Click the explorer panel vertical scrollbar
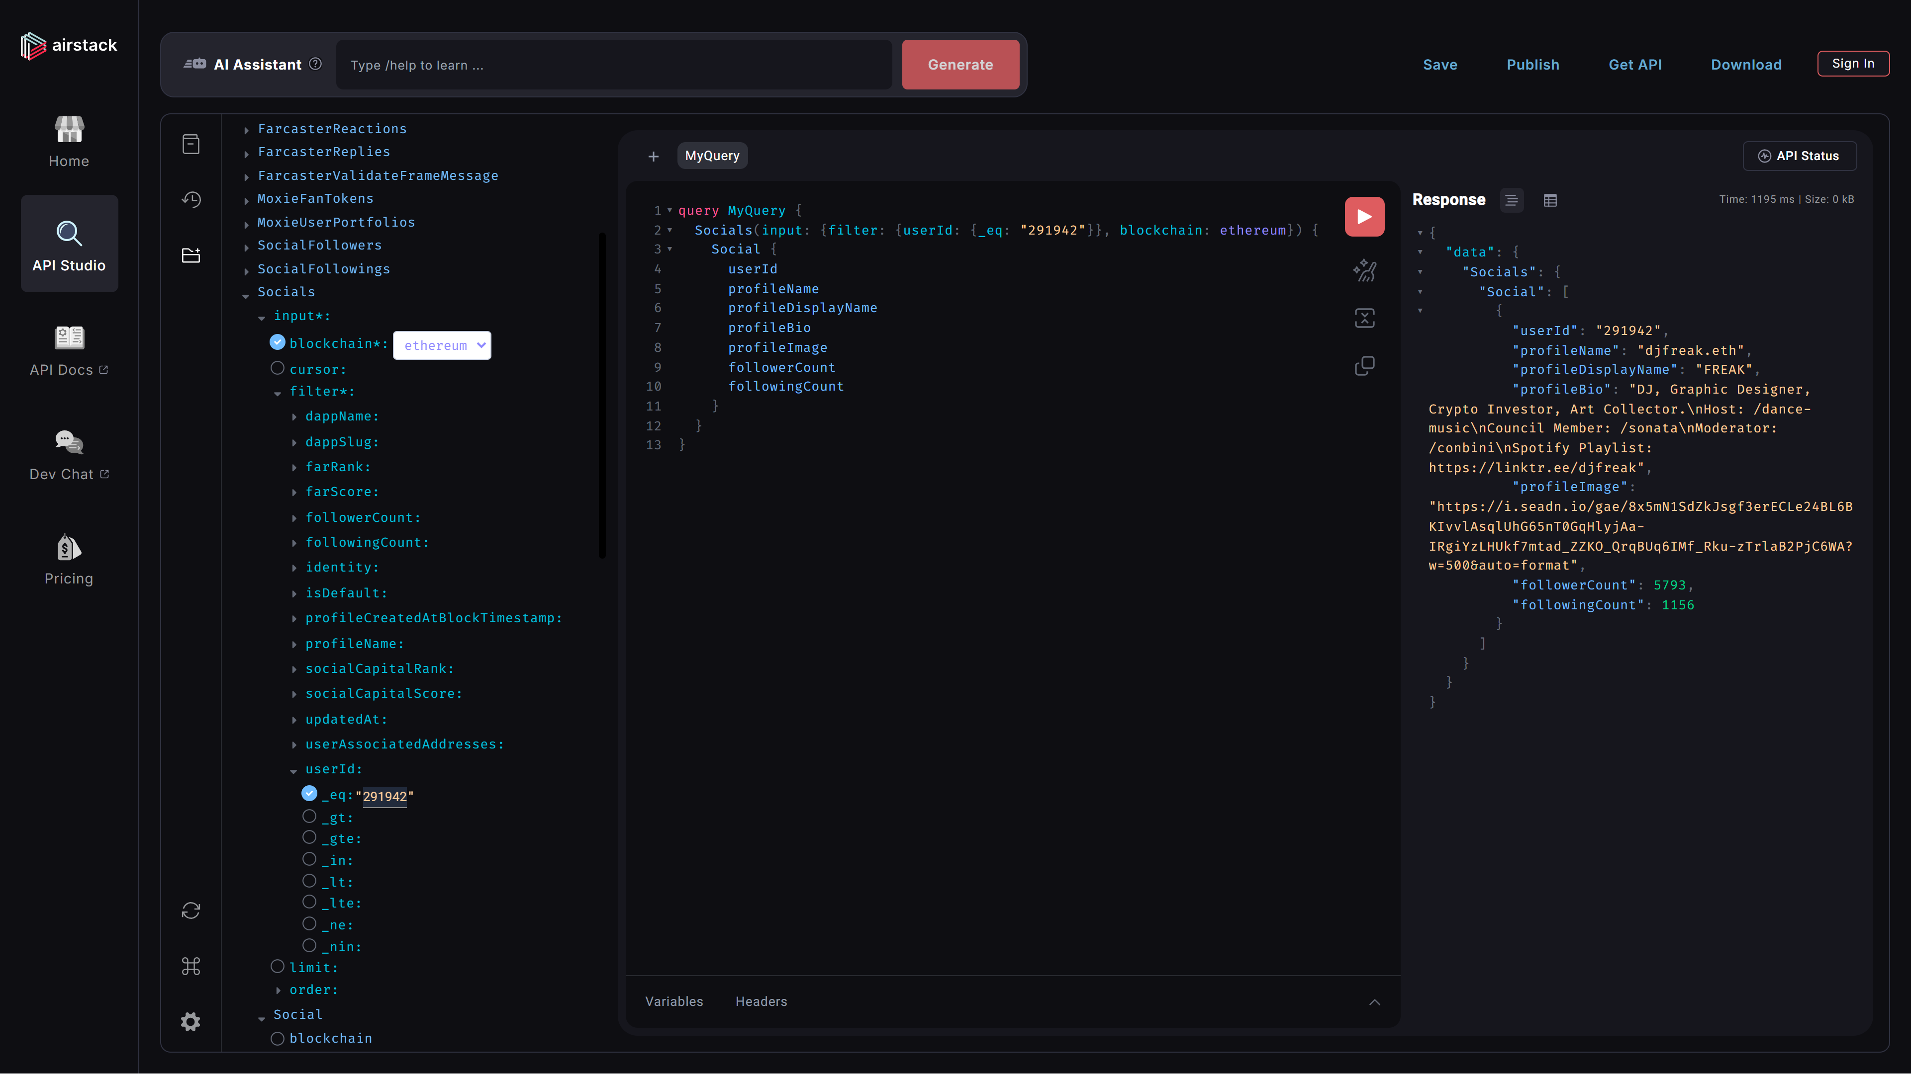Image resolution: width=1911 pixels, height=1074 pixels. pyautogui.click(x=602, y=395)
